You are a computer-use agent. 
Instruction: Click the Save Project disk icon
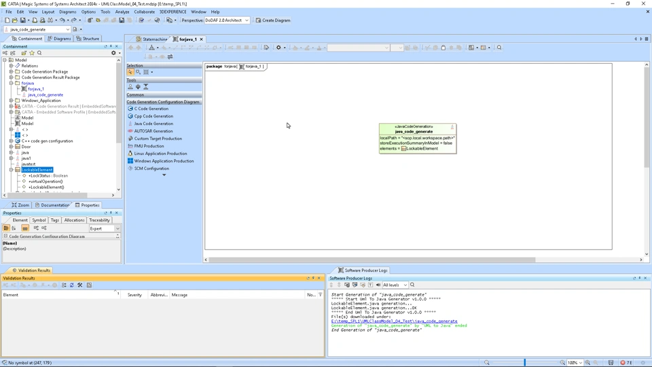pyautogui.click(x=23, y=20)
